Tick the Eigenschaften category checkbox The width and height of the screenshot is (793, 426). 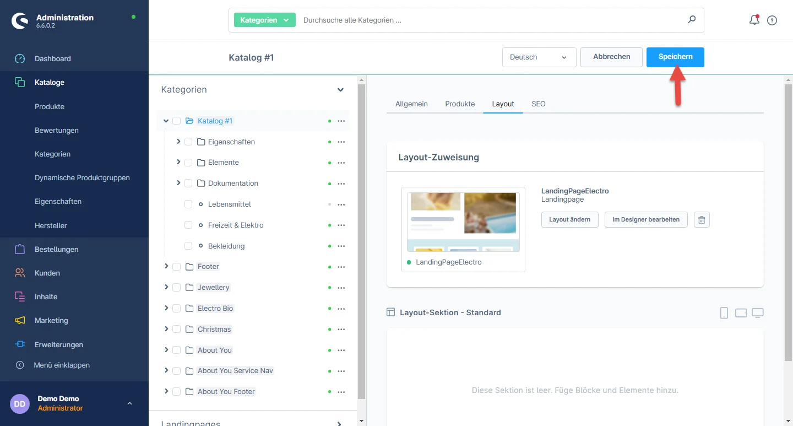[188, 142]
